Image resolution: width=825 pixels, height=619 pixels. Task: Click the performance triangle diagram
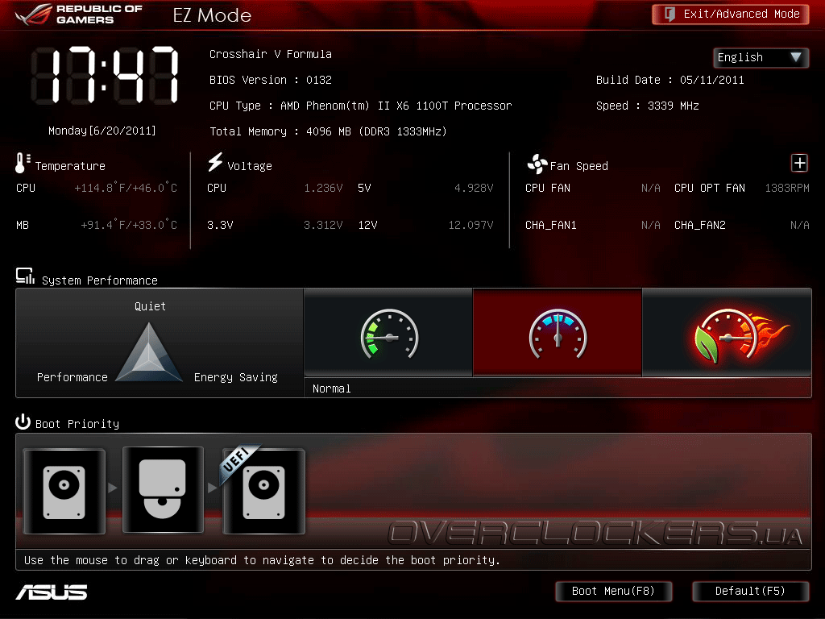tap(149, 352)
